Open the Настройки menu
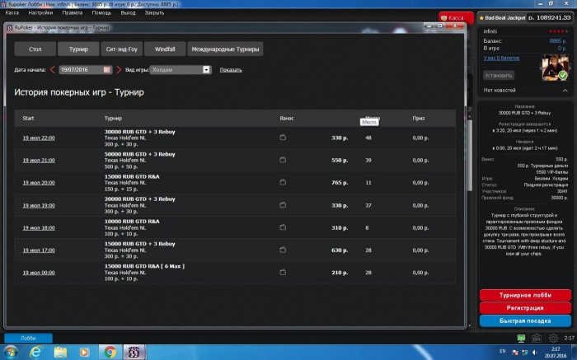The height and width of the screenshot is (360, 577). pos(40,13)
